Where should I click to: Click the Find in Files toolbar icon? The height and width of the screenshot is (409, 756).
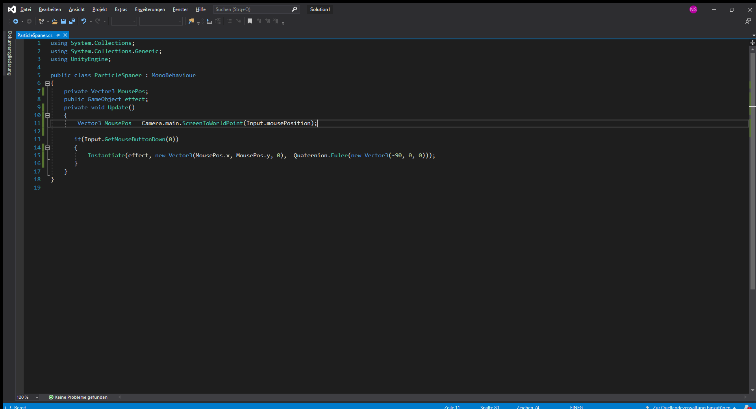click(191, 21)
